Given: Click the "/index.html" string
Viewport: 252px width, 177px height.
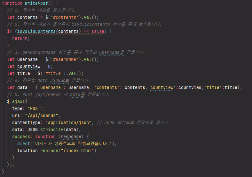Looking at the screenshot, I should 77,151.
